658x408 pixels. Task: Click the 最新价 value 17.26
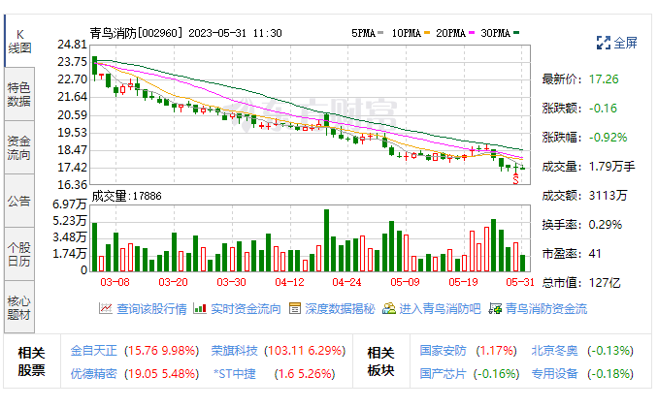(x=604, y=79)
